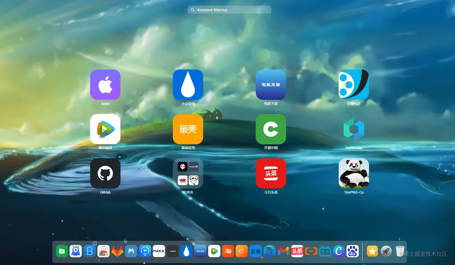
Task: Open the 今日头条 app in the grid
Action: click(x=271, y=173)
